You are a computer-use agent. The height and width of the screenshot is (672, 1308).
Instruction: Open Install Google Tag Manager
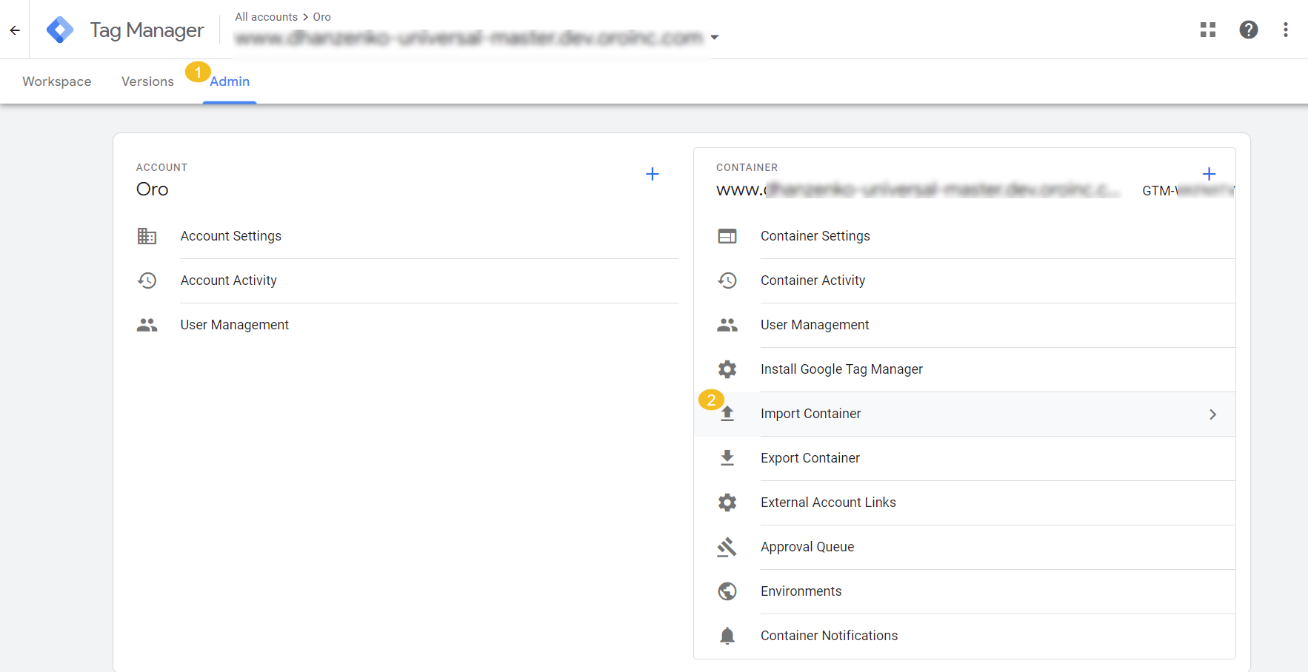click(x=841, y=369)
